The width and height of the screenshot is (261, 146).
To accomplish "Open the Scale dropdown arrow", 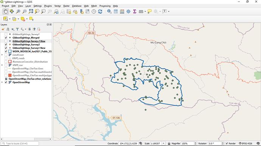I will point(163,143).
